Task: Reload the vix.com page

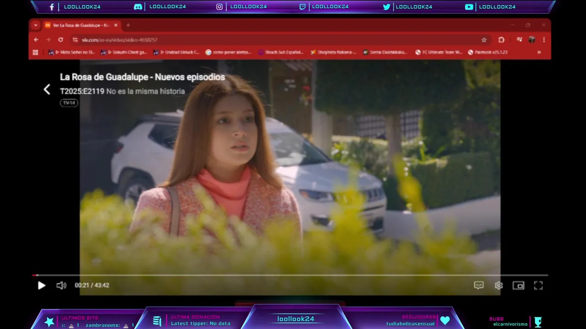Action: (60, 40)
